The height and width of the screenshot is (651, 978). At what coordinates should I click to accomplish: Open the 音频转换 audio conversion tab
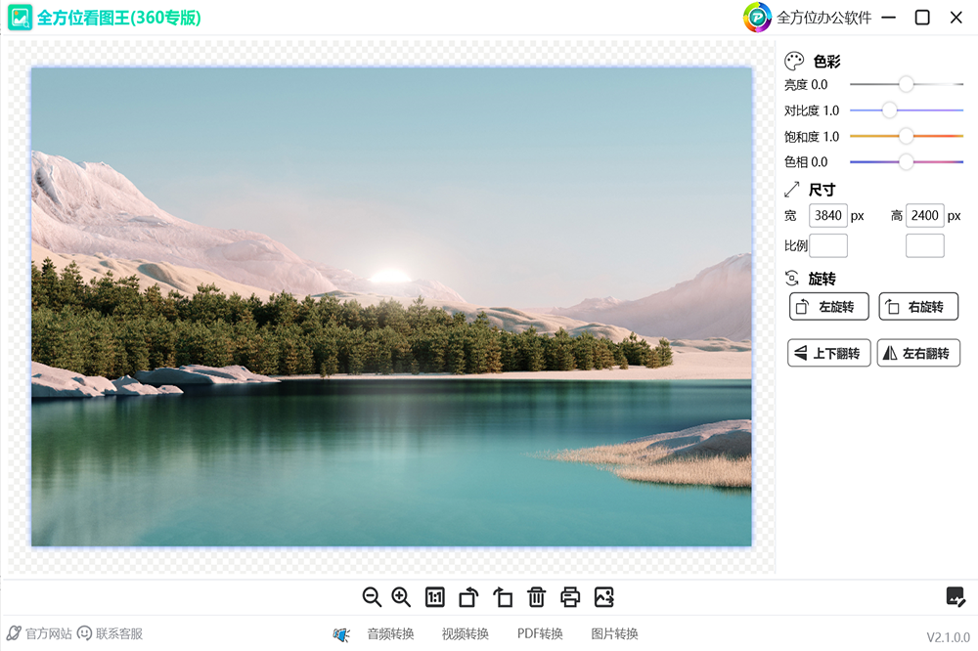point(390,633)
